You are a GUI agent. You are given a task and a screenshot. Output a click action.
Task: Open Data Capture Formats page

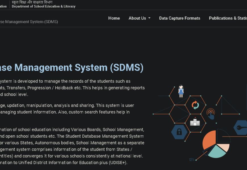[x=179, y=18]
